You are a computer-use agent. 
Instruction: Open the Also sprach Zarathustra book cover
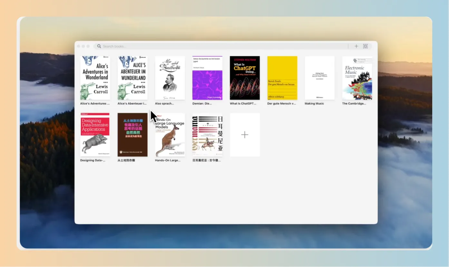(170, 78)
